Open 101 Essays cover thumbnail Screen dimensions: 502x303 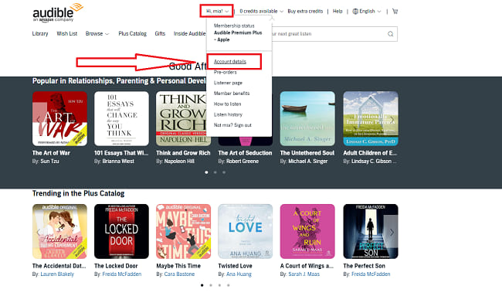tap(122, 119)
